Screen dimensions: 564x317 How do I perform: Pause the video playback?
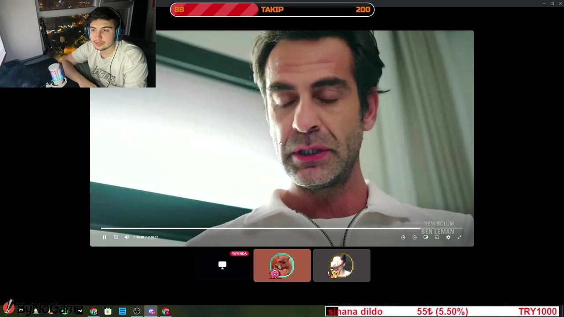104,237
